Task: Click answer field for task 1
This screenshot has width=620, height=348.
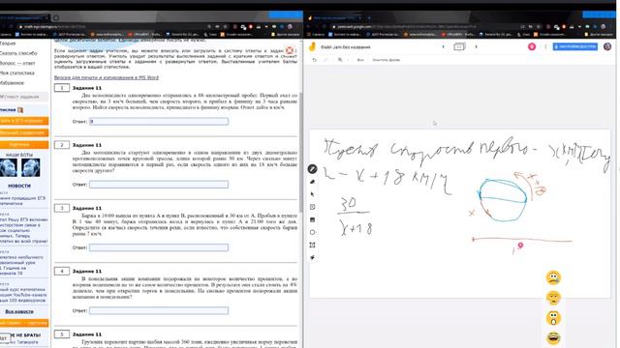Action: (x=159, y=122)
